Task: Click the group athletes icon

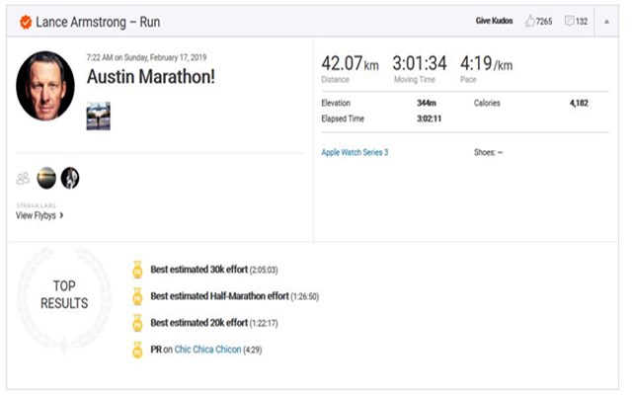Action: (23, 178)
